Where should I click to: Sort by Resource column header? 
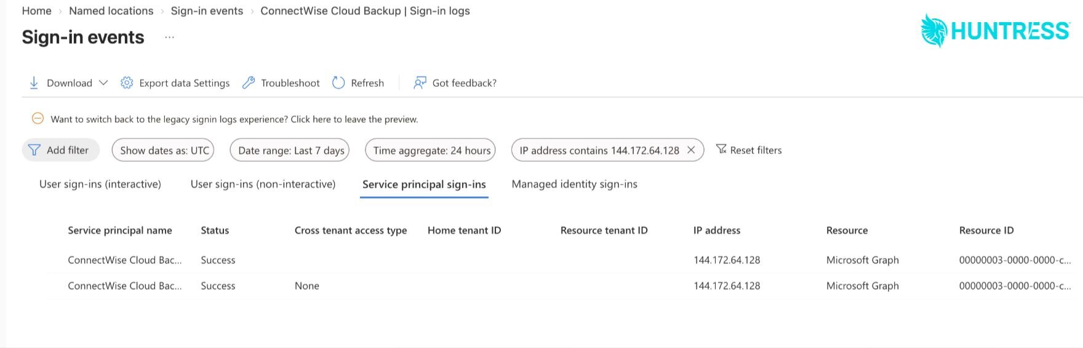pyautogui.click(x=847, y=230)
